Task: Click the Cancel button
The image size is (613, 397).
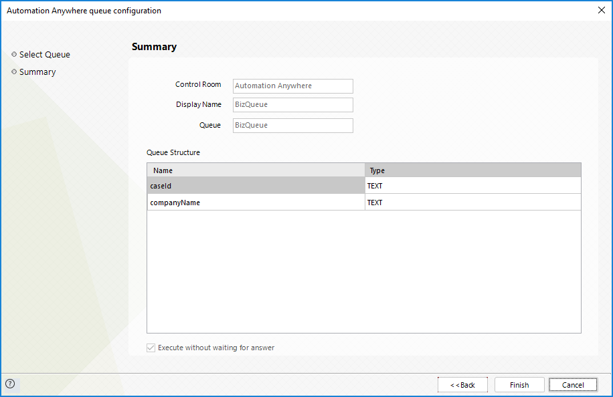Action: pos(573,385)
